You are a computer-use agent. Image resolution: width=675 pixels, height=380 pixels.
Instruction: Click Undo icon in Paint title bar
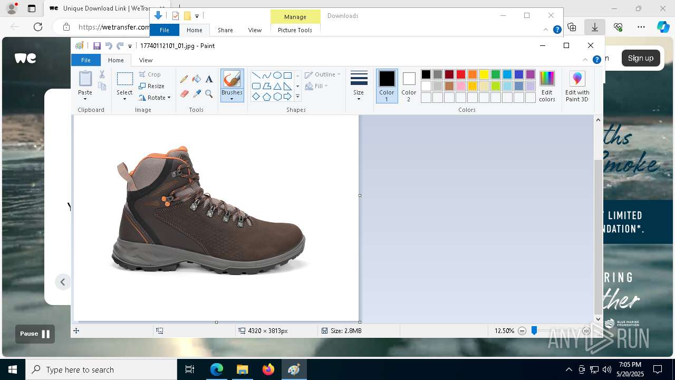tap(109, 46)
